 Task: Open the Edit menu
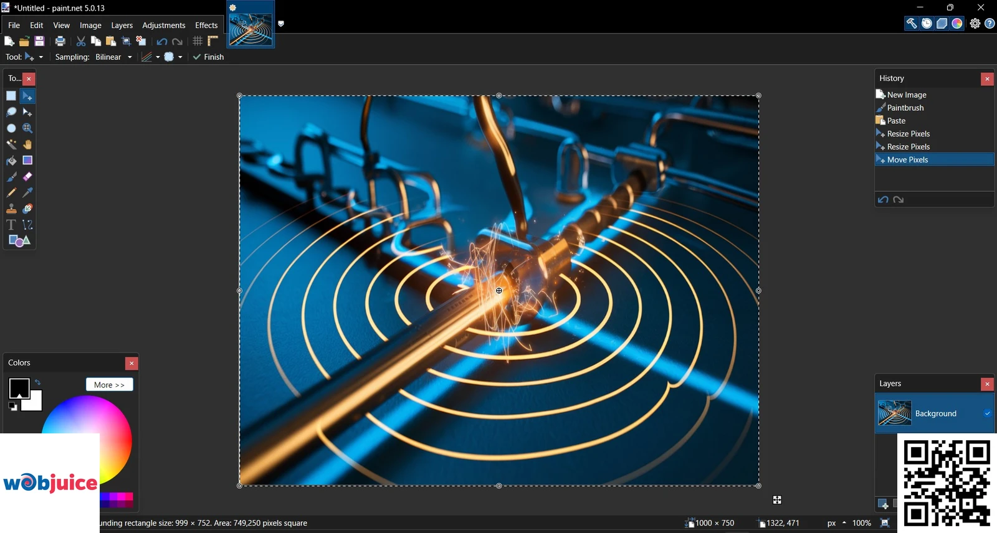point(37,26)
